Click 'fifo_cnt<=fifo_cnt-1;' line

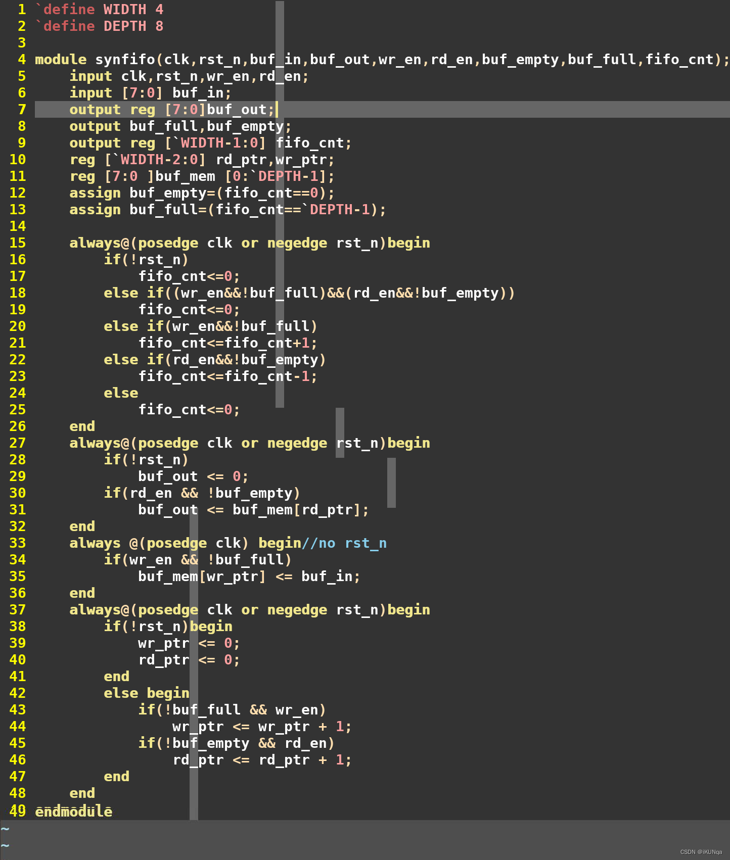point(227,376)
